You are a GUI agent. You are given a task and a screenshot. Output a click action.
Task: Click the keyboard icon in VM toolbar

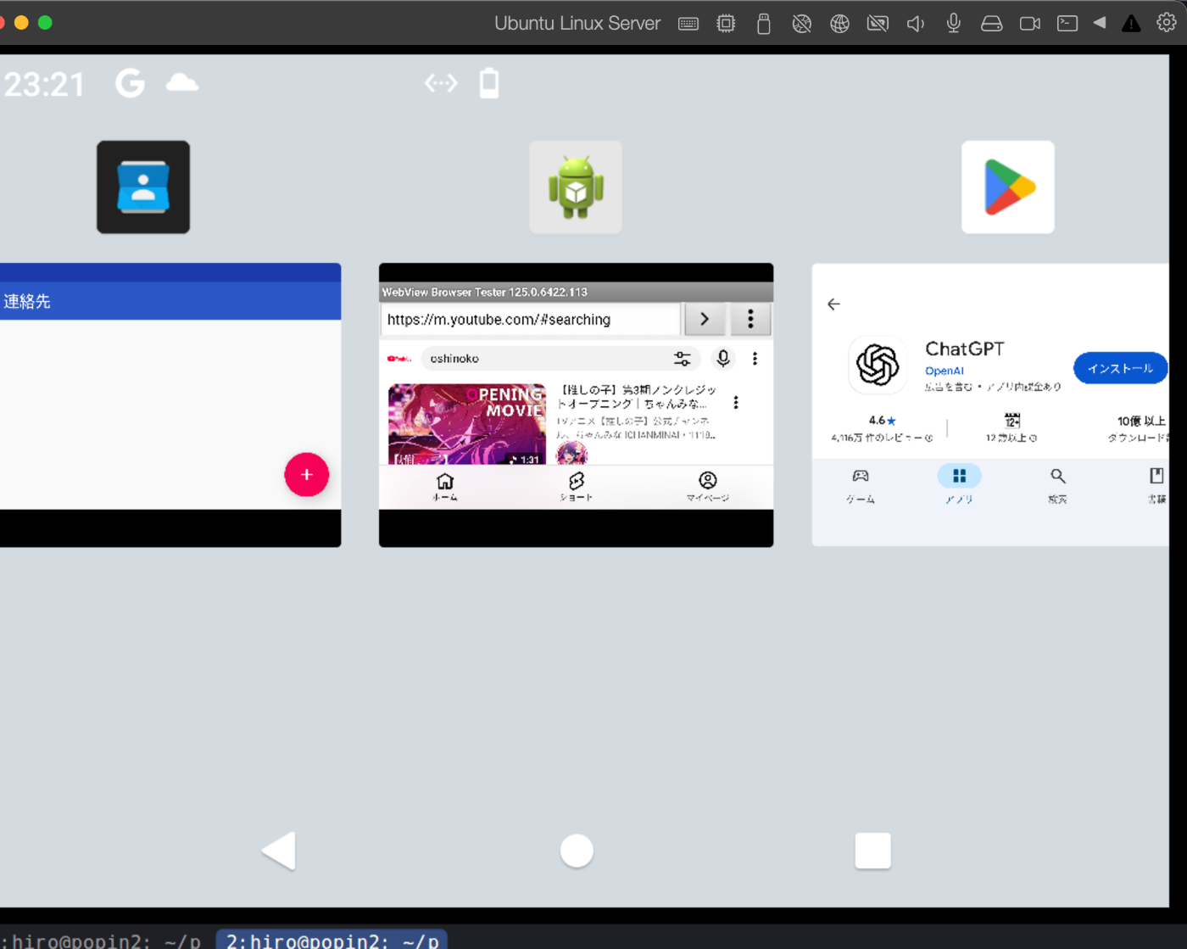(688, 24)
